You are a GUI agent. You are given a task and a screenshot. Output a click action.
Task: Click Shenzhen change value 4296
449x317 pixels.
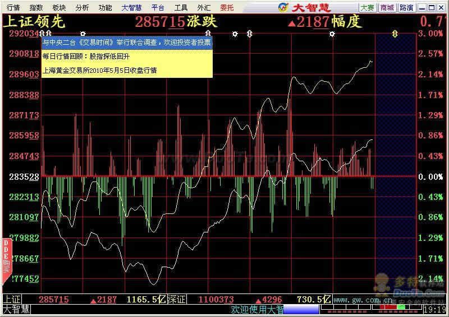269,300
